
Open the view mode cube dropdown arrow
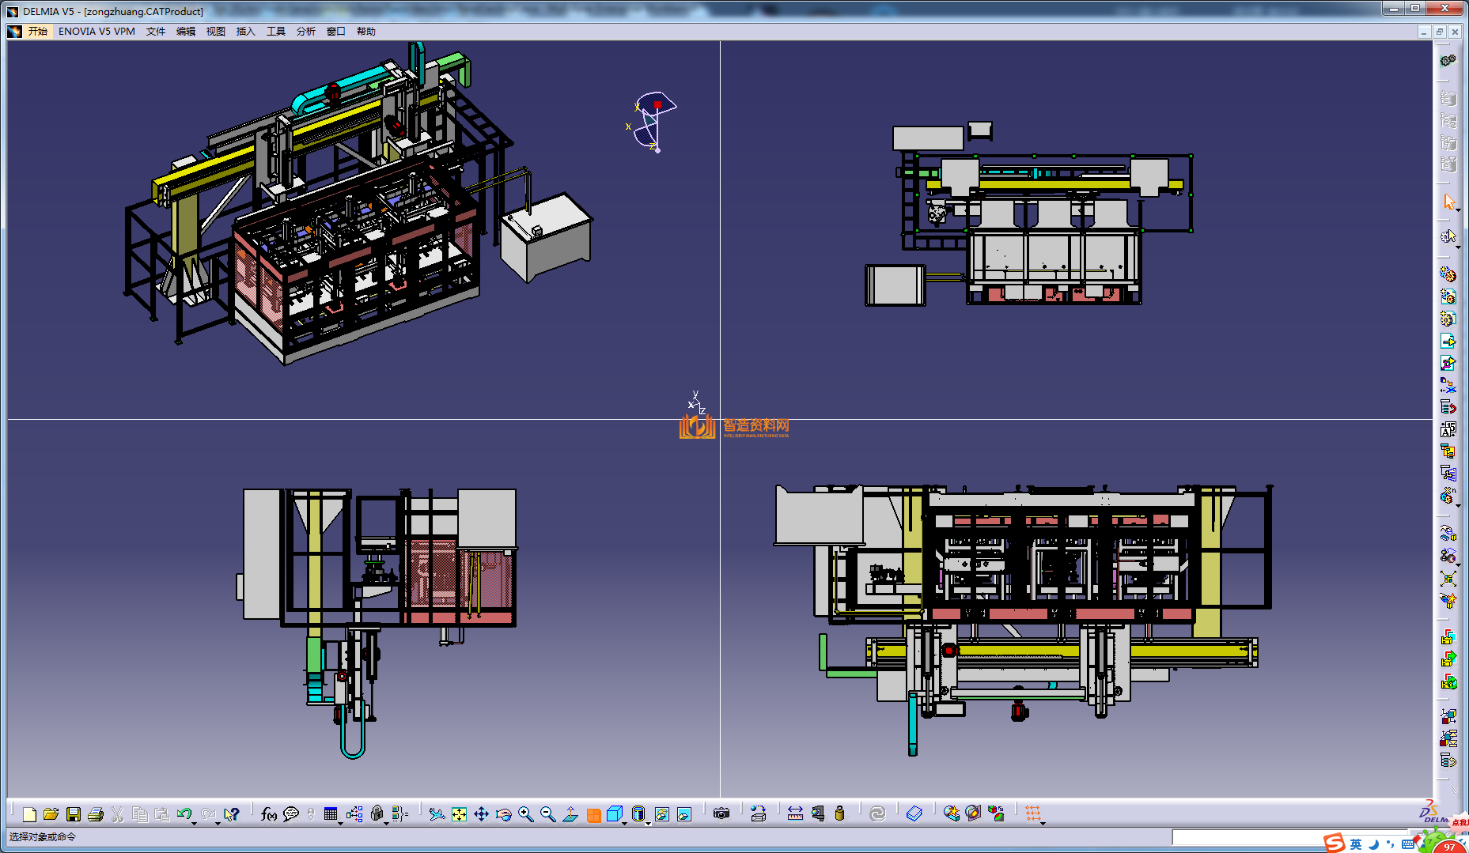(x=625, y=823)
